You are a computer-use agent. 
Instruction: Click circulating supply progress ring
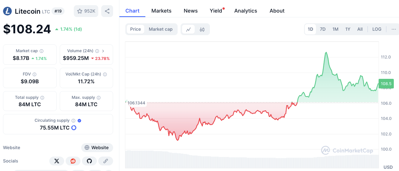[x=74, y=128]
